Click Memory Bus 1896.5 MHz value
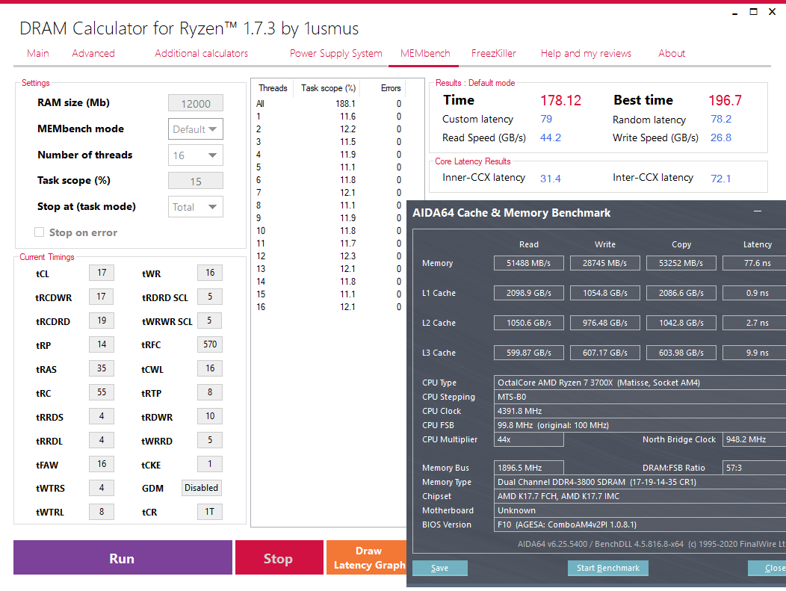 click(x=528, y=468)
